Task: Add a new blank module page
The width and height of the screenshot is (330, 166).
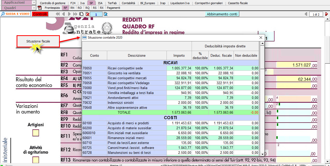Action: pos(81,14)
